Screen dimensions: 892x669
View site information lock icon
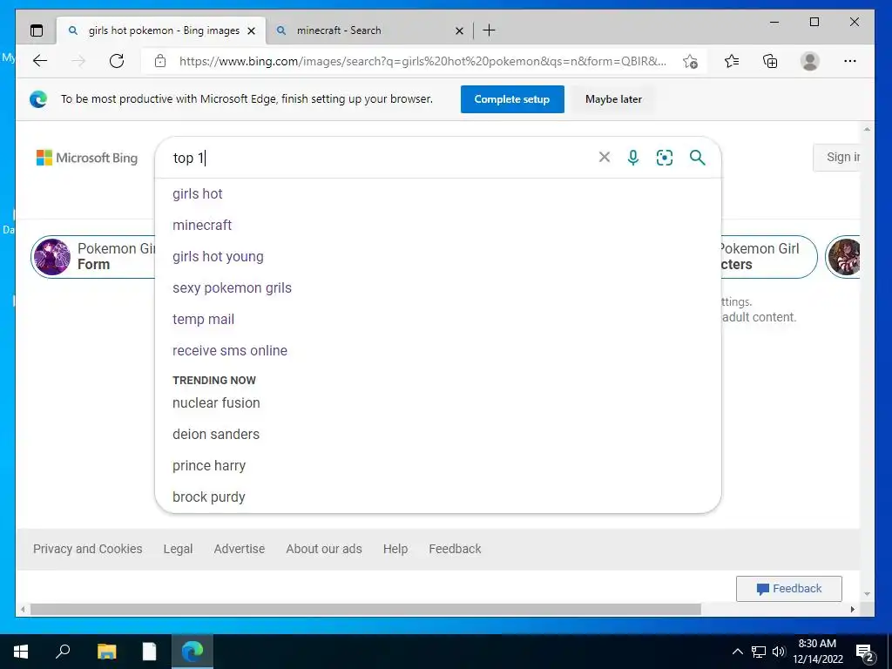160,61
